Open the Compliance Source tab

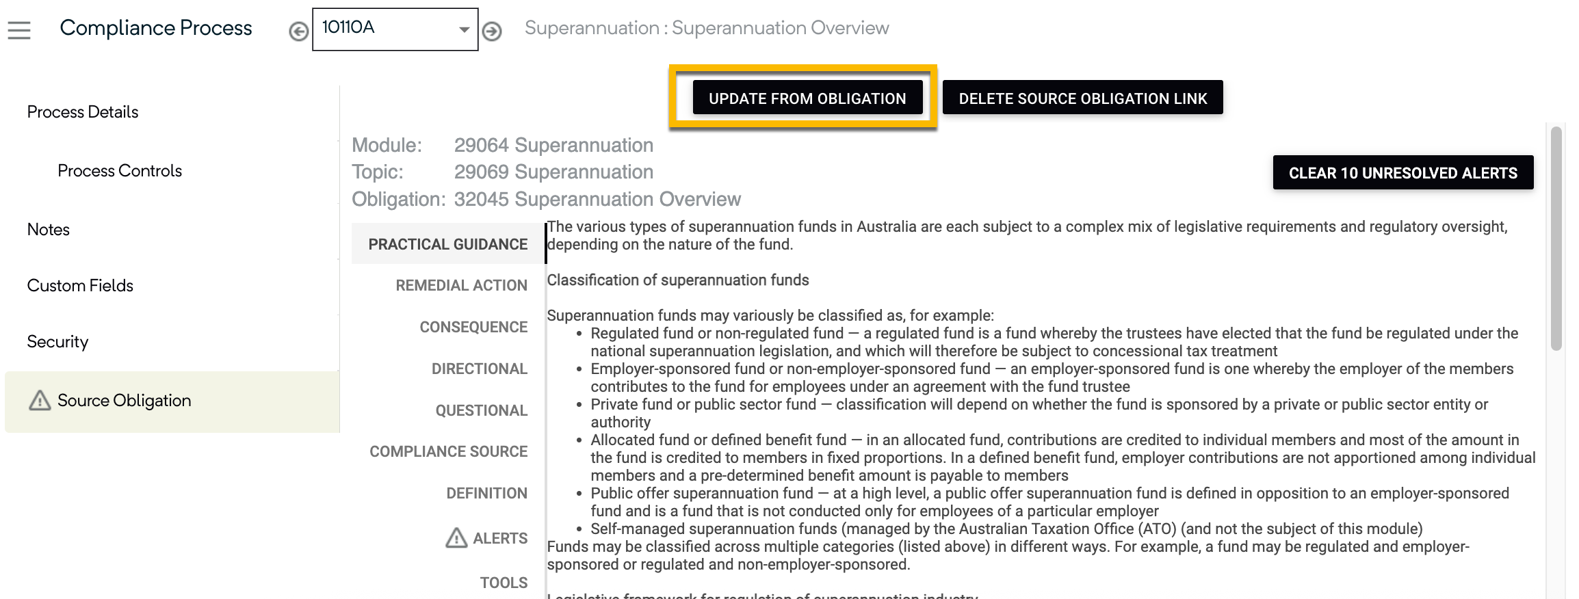point(448,451)
